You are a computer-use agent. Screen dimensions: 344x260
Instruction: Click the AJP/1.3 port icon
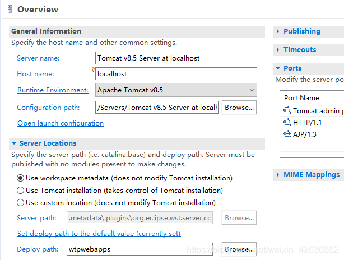coord(287,133)
